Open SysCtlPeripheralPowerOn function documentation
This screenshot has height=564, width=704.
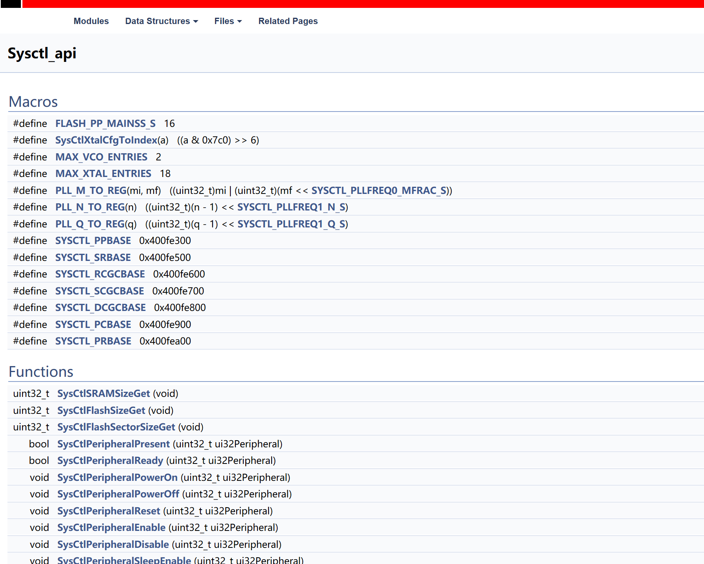coord(117,478)
